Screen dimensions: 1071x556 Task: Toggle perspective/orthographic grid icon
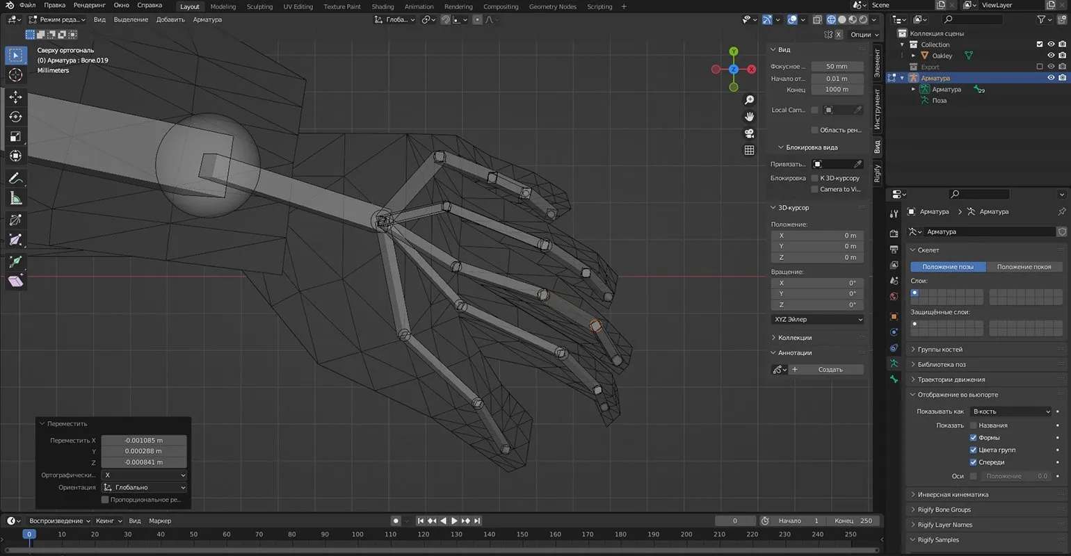(x=749, y=150)
